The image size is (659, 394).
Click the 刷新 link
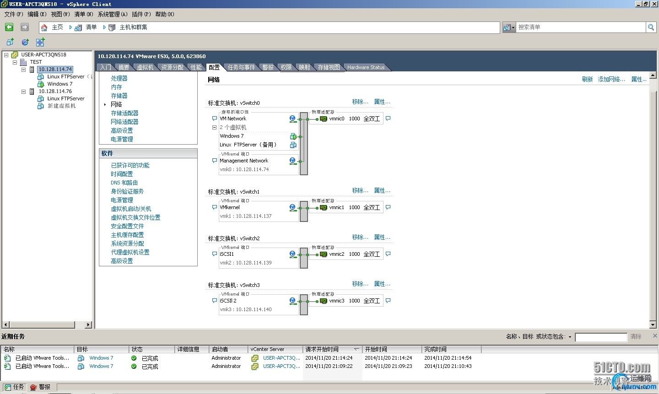[588, 80]
